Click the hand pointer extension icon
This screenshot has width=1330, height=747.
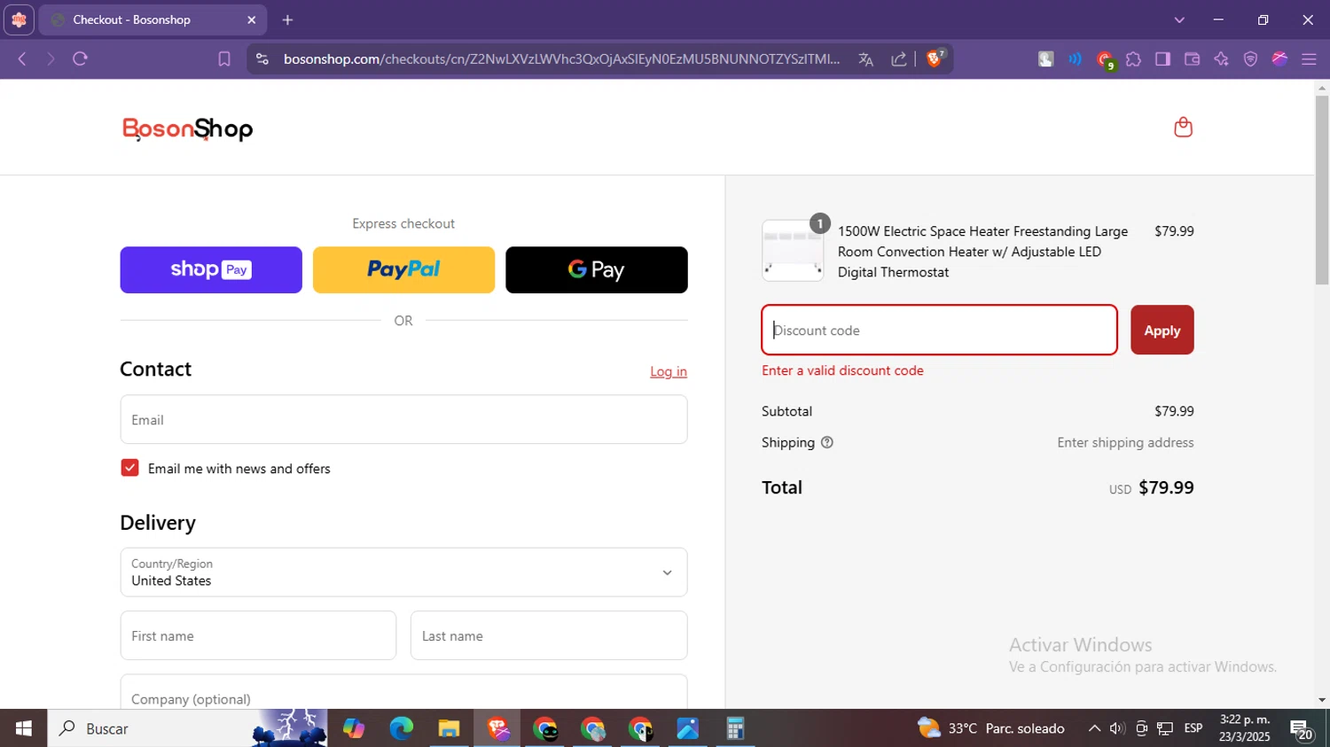1046,59
